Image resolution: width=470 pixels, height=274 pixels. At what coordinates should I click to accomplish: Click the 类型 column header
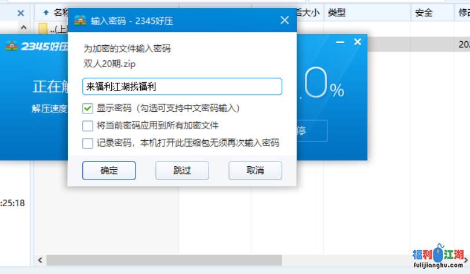pyautogui.click(x=337, y=12)
